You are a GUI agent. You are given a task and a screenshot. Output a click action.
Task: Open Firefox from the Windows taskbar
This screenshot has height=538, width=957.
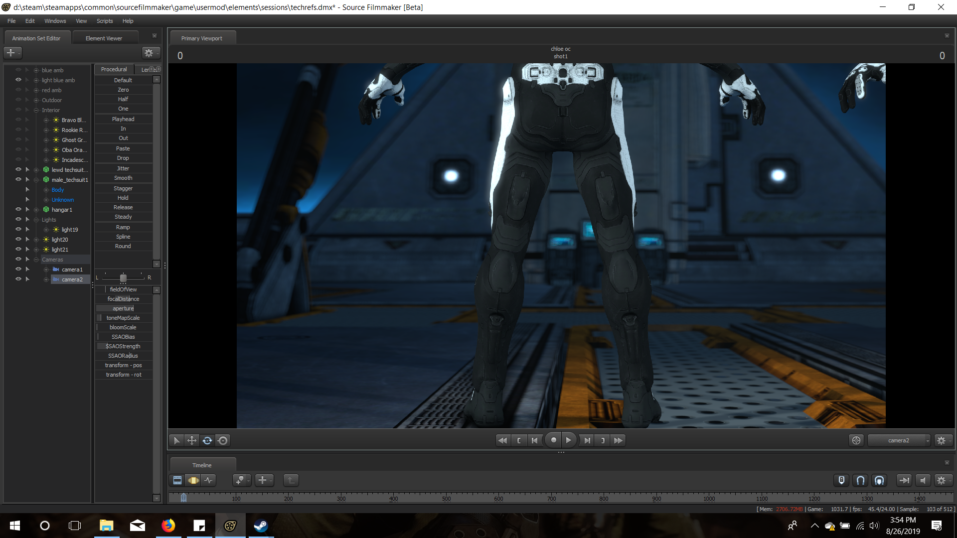coord(168,526)
